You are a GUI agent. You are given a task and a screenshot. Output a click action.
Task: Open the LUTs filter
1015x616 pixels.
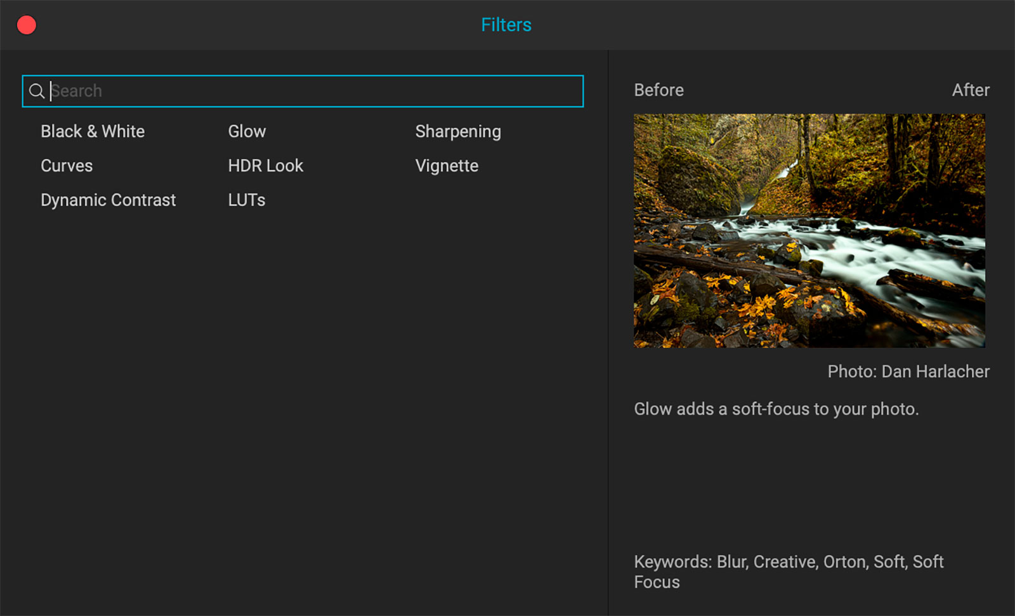click(x=246, y=200)
